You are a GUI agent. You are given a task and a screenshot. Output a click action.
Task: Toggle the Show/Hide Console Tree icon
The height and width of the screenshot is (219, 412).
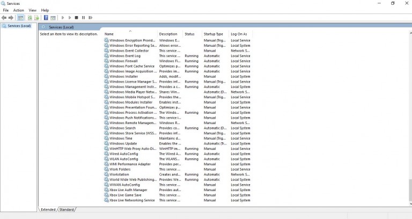[20, 18]
